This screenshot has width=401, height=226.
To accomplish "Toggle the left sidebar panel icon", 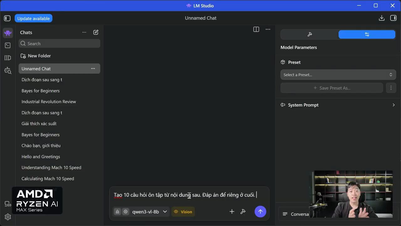I will [x=7, y=18].
